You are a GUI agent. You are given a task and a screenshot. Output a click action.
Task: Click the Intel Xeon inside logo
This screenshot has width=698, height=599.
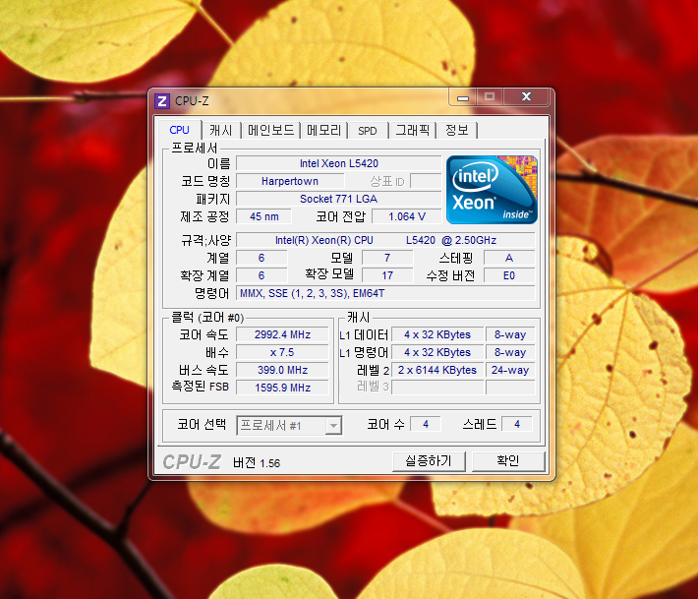pos(492,190)
